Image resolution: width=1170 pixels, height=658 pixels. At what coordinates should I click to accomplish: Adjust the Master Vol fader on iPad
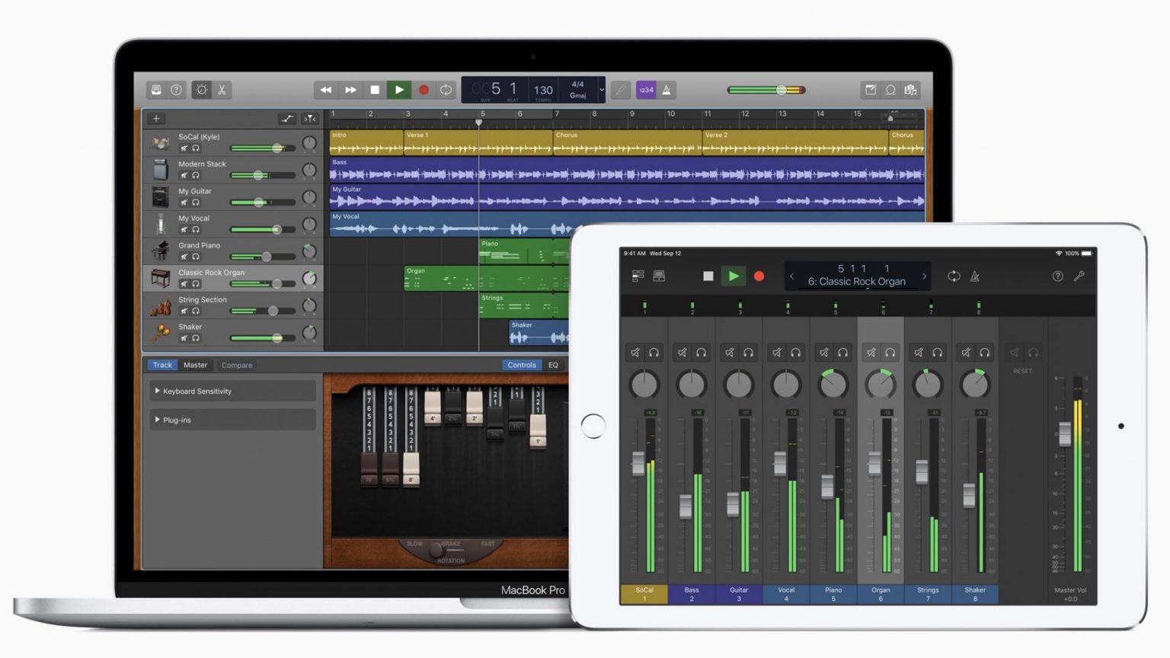[x=1065, y=433]
